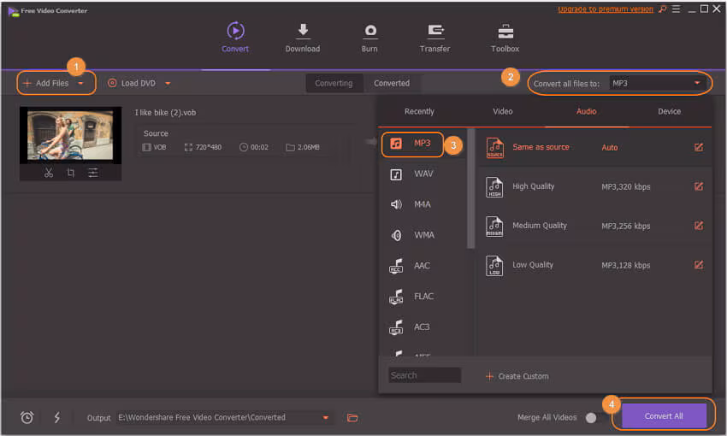Open the Convert section
The height and width of the screenshot is (436, 727).
tap(235, 37)
